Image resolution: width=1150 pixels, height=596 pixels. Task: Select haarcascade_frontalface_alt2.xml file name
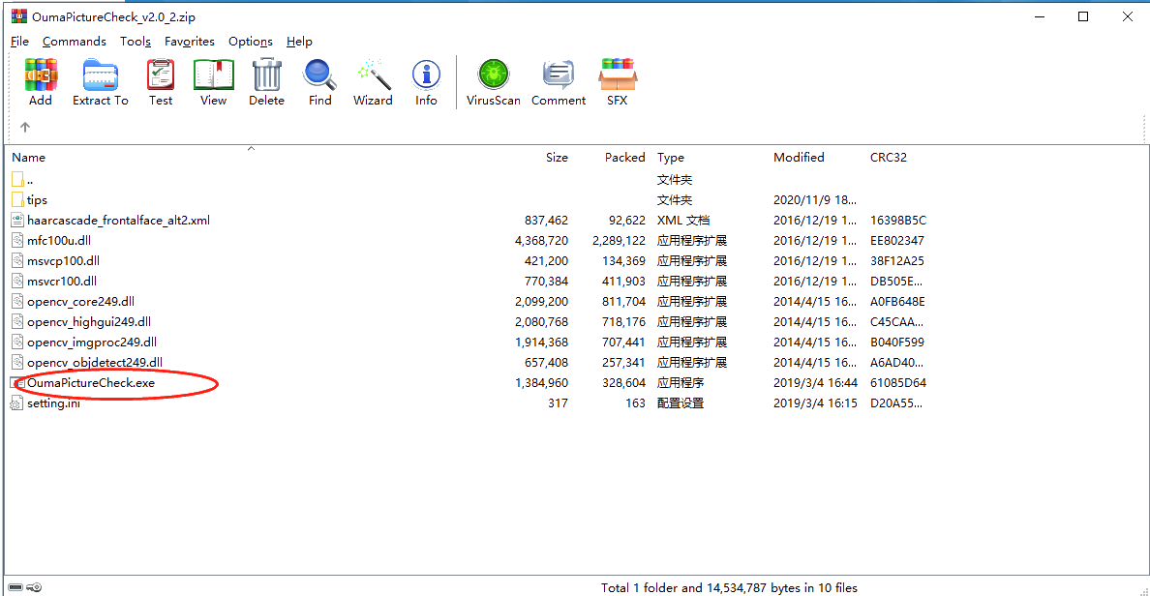119,220
